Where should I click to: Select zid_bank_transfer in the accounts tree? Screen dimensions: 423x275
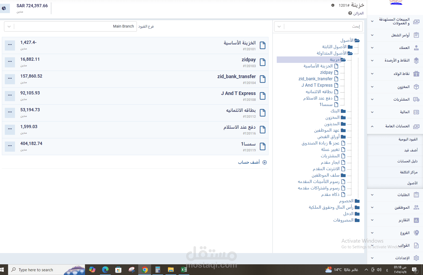coord(316,79)
